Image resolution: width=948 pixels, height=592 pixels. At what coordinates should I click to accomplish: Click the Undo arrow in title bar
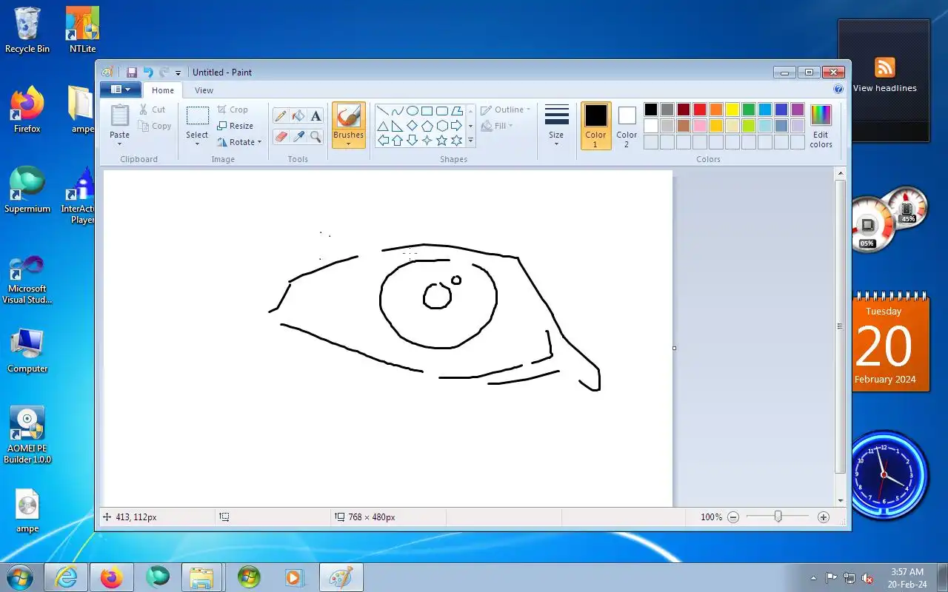(x=148, y=73)
